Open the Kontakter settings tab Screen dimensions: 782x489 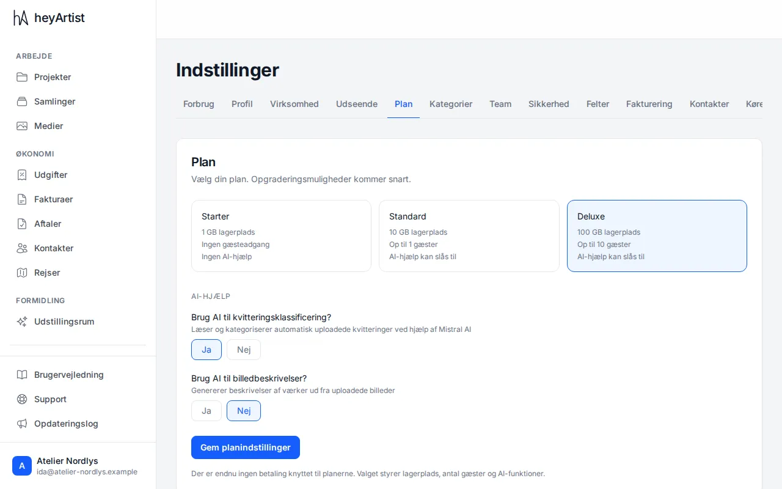(709, 104)
